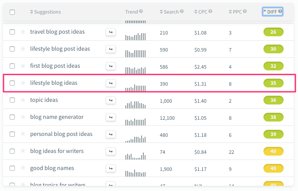
Task: Click arrow button next to 'blog name generator'
Action: pos(111,117)
